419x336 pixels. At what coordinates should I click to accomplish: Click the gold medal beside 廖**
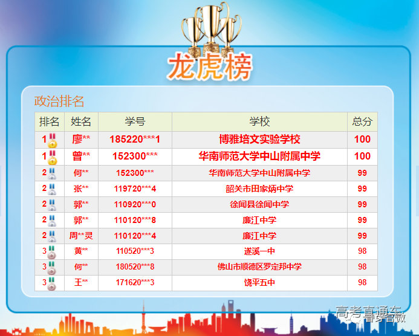[53, 140]
